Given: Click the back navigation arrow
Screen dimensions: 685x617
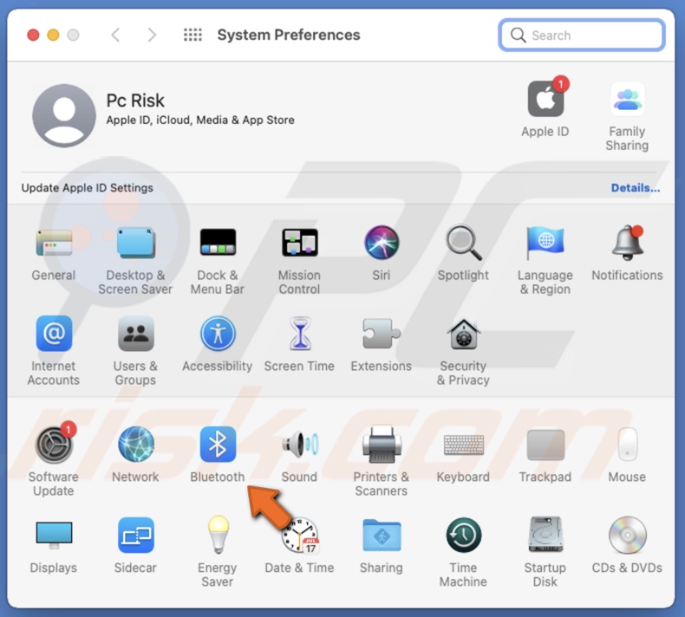Looking at the screenshot, I should point(115,36).
